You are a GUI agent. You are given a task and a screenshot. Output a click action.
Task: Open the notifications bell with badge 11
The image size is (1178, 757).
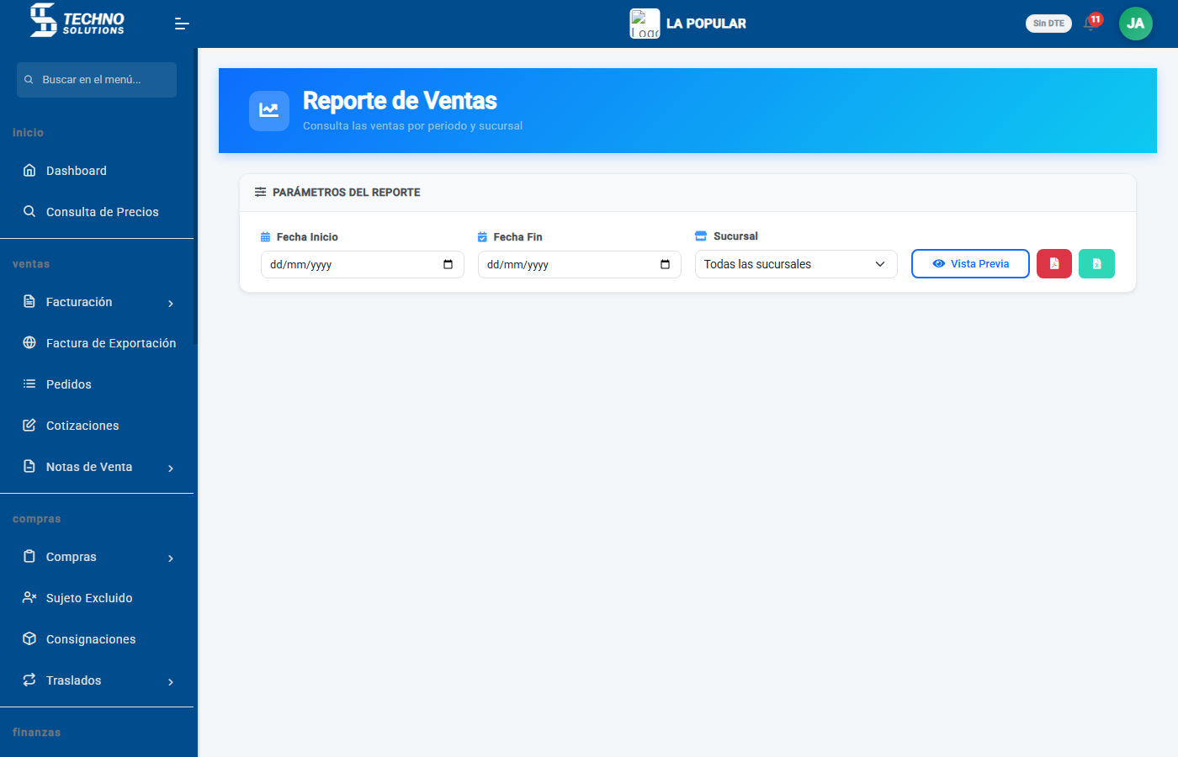pyautogui.click(x=1091, y=23)
